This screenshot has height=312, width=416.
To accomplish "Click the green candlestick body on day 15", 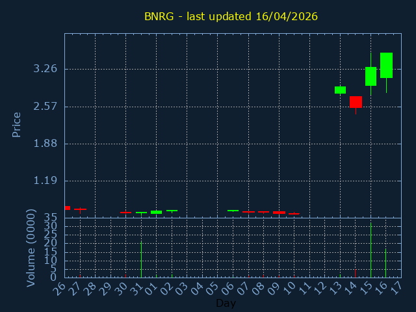I will click(370, 76).
